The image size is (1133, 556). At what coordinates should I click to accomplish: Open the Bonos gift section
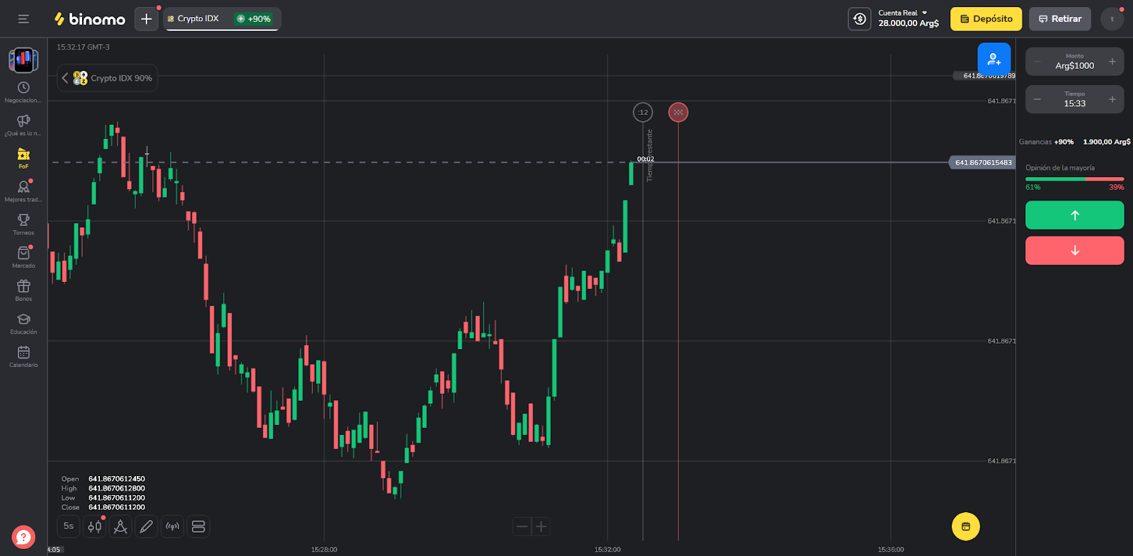click(x=23, y=290)
